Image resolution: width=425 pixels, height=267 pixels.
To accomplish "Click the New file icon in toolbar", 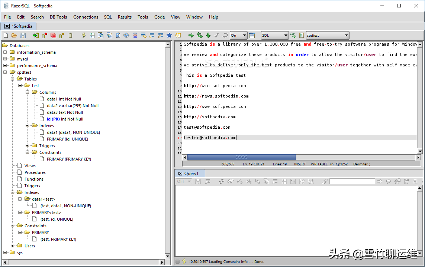I will pyautogui.click(x=6, y=35).
